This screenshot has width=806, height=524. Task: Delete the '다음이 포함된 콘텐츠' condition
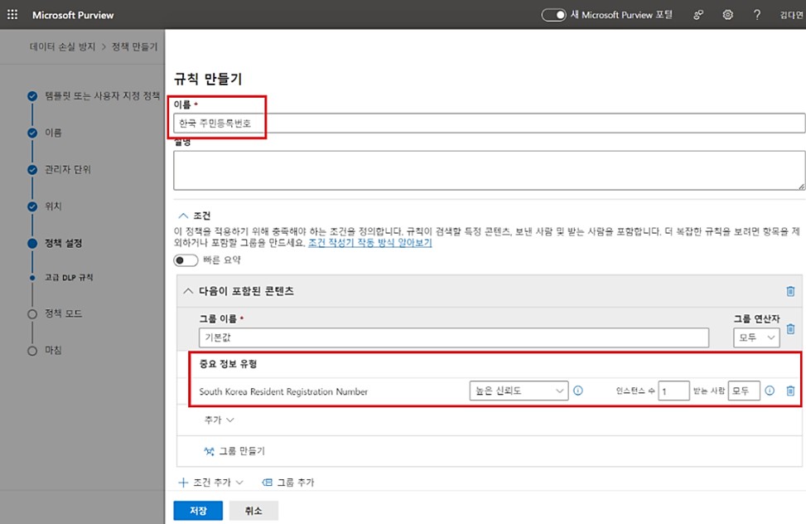790,291
